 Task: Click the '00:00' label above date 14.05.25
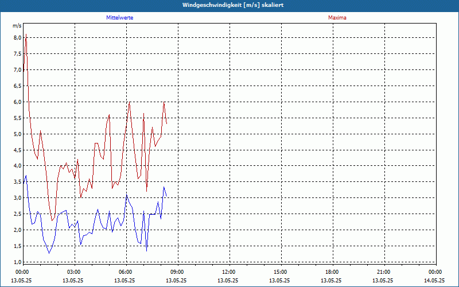[434, 272]
